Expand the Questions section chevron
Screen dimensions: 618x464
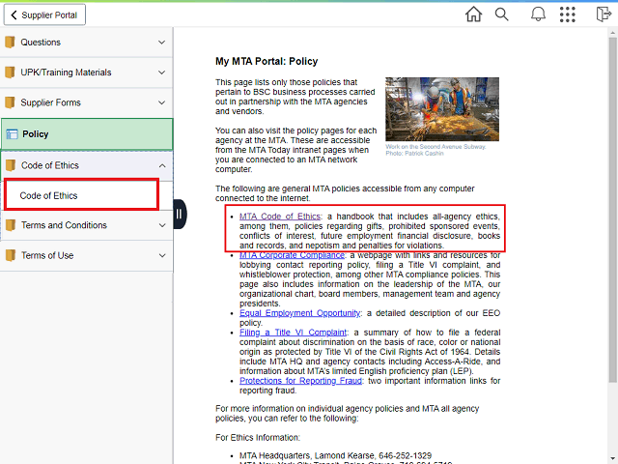(x=161, y=43)
